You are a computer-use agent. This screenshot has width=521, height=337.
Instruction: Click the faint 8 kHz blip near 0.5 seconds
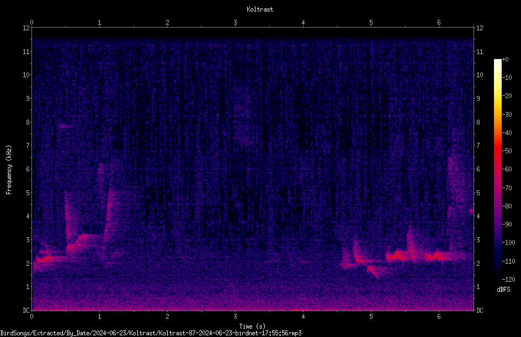(x=65, y=126)
